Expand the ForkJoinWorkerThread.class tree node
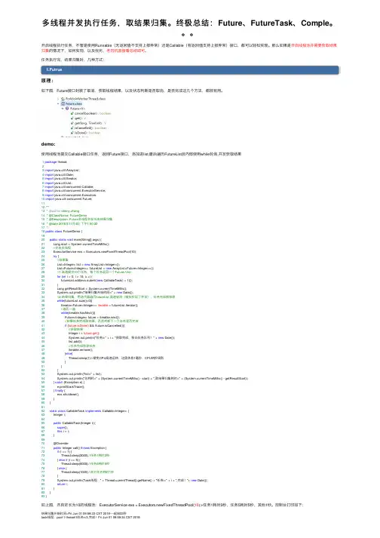 pos(58,99)
